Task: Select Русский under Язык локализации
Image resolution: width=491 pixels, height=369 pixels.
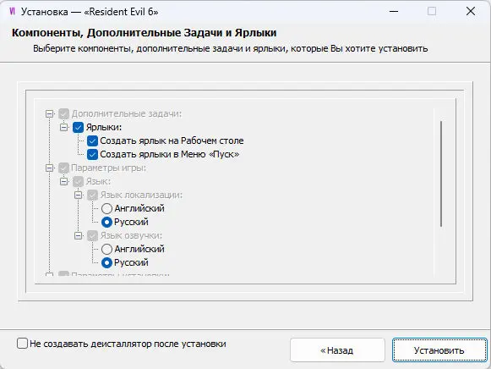Action: pos(106,222)
